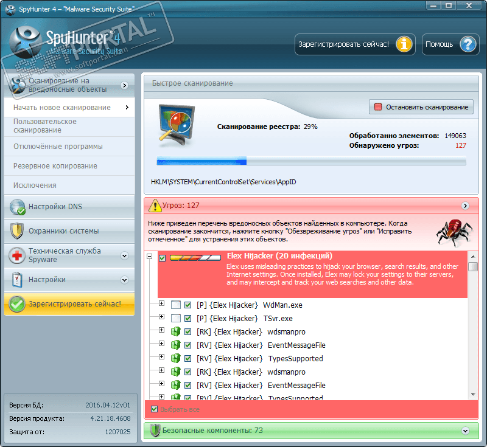Click the database version 2016.04.12v01
The height and width of the screenshot is (447, 487).
(x=108, y=405)
